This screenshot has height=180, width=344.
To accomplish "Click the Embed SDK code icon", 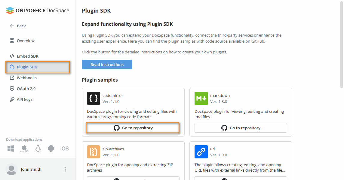I will point(12,56).
